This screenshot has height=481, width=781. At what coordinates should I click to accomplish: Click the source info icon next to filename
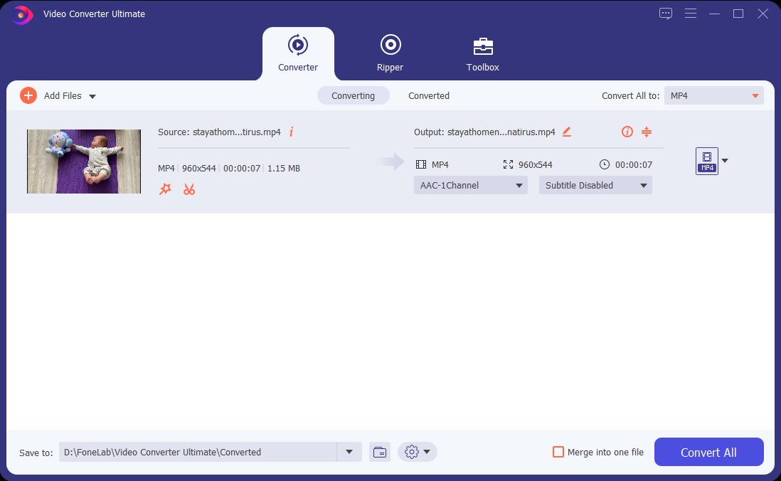click(x=291, y=132)
